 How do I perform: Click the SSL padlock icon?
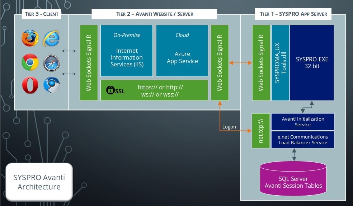point(111,90)
